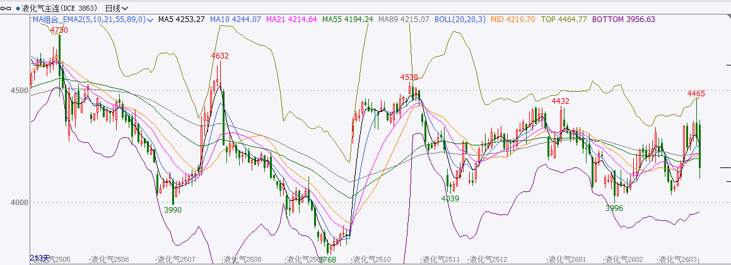Click the 213天 day-count label

[39, 258]
